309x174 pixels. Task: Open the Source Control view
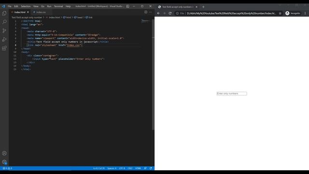tap(4, 30)
